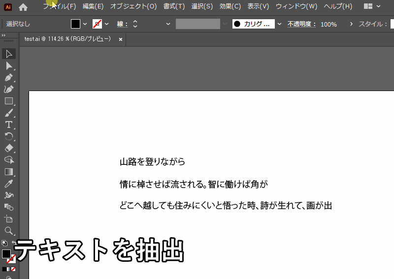Click the Illustrator Ai logo
Screen dimensions: 394x279
[8, 7]
